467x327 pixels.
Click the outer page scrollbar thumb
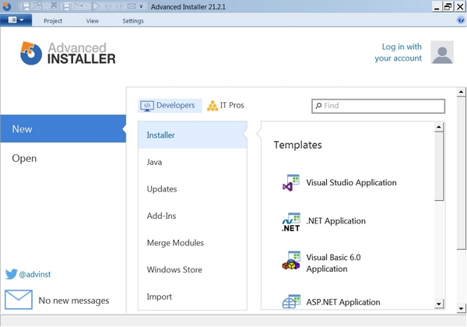[x=461, y=173]
